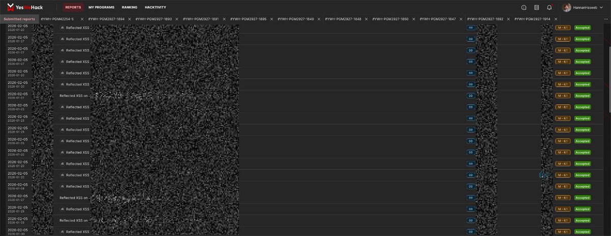This screenshot has width=611, height=236.
Task: Open tab #YWH-PGM2927-1849
Action: pyautogui.click(x=295, y=19)
